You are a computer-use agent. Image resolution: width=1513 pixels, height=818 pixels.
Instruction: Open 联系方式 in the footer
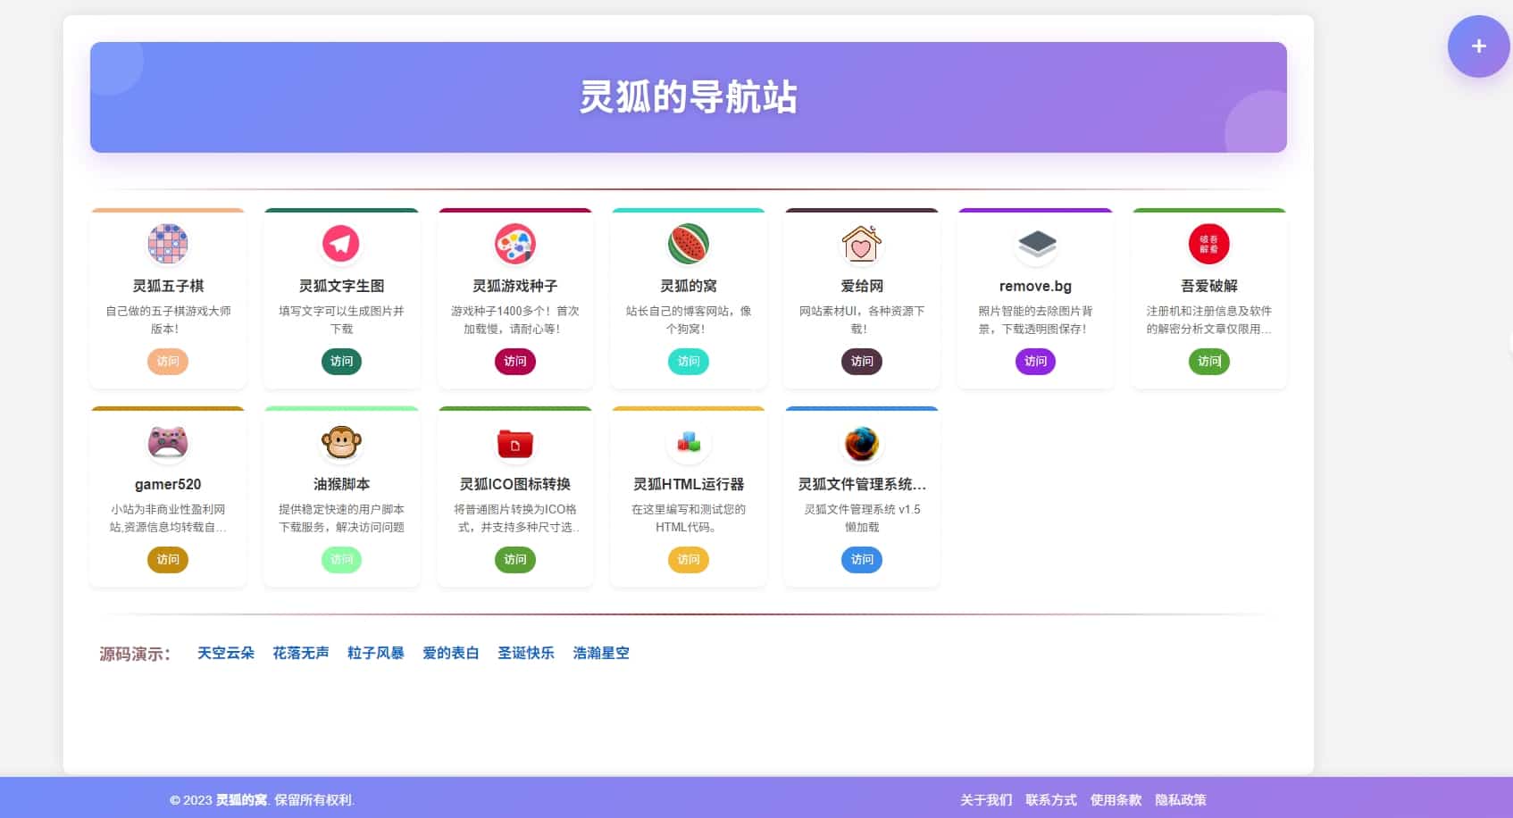[1051, 800]
